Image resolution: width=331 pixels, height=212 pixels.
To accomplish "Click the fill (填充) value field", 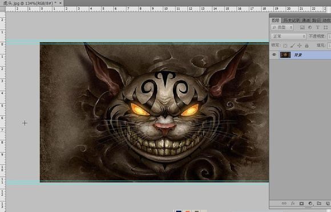I will pyautogui.click(x=329, y=46).
